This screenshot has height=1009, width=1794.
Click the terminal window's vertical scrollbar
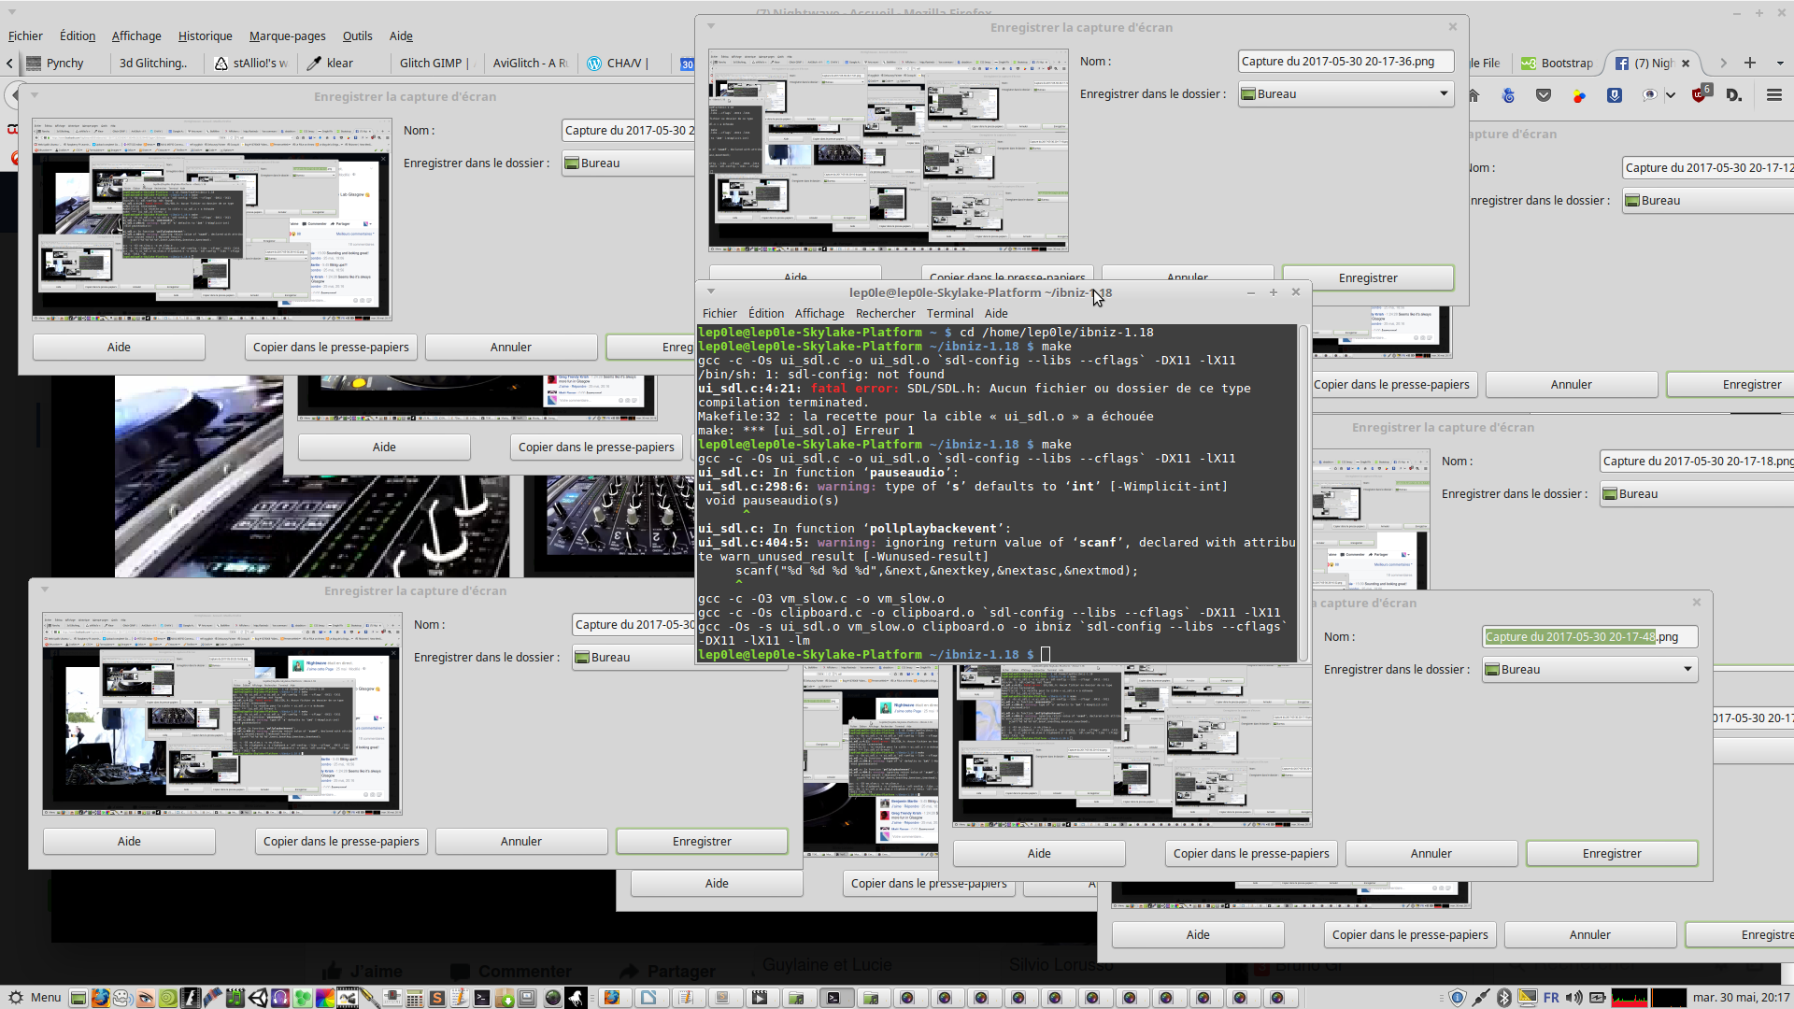(x=1303, y=492)
